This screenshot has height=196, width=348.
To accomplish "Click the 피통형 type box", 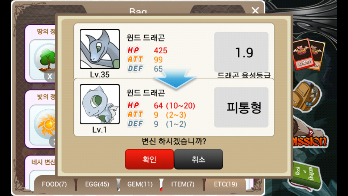I will point(241,107).
